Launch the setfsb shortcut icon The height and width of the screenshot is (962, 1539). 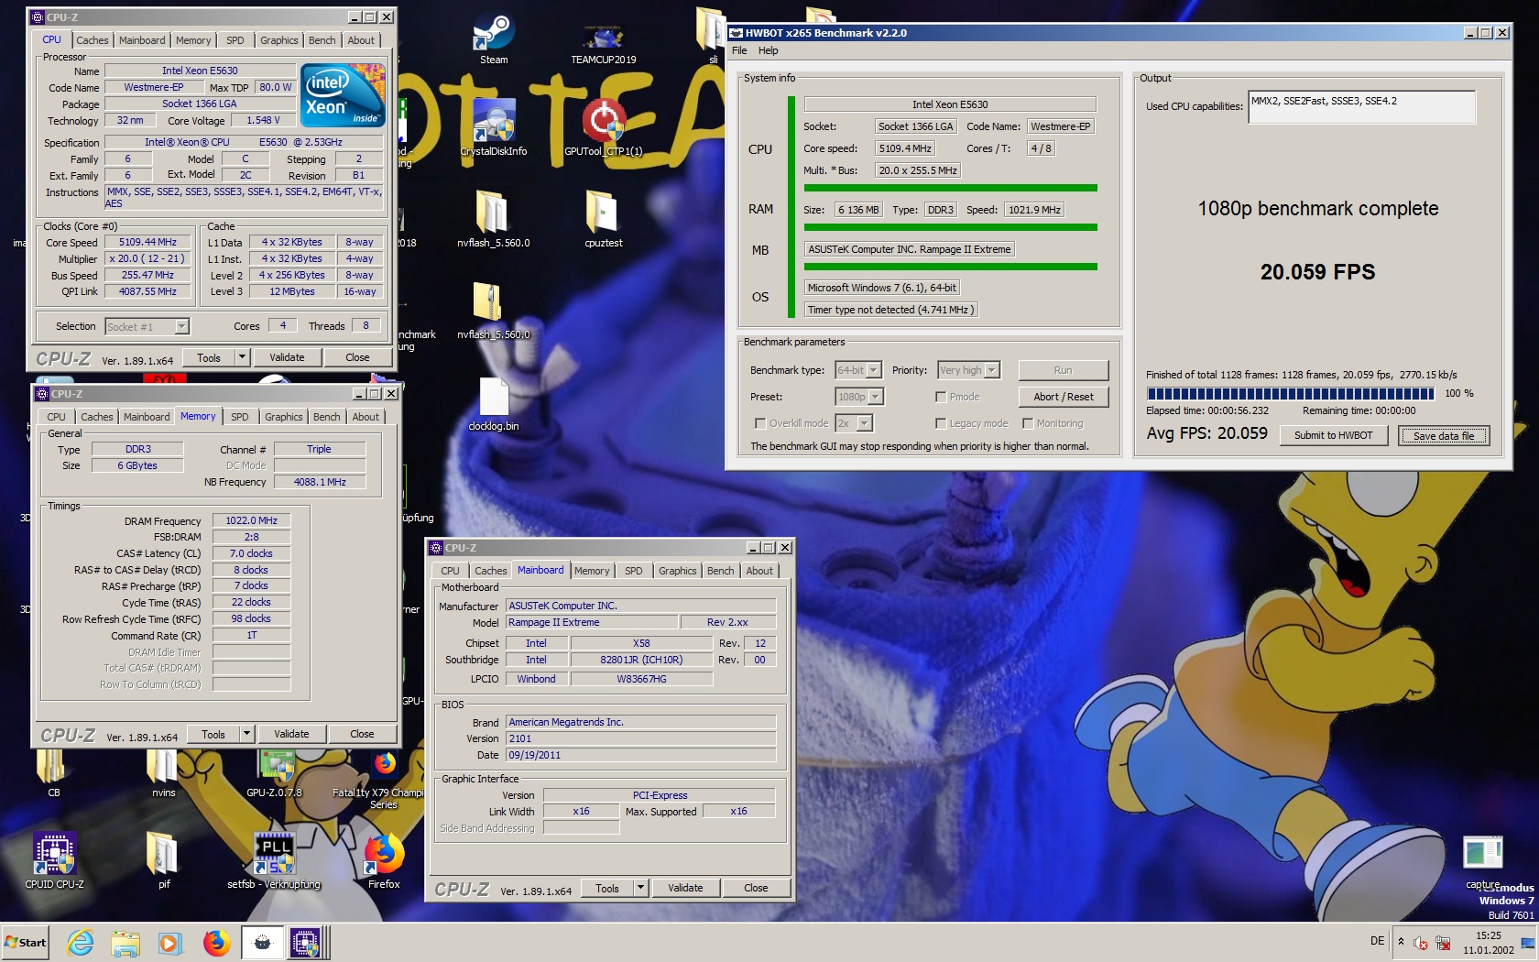[x=274, y=861]
